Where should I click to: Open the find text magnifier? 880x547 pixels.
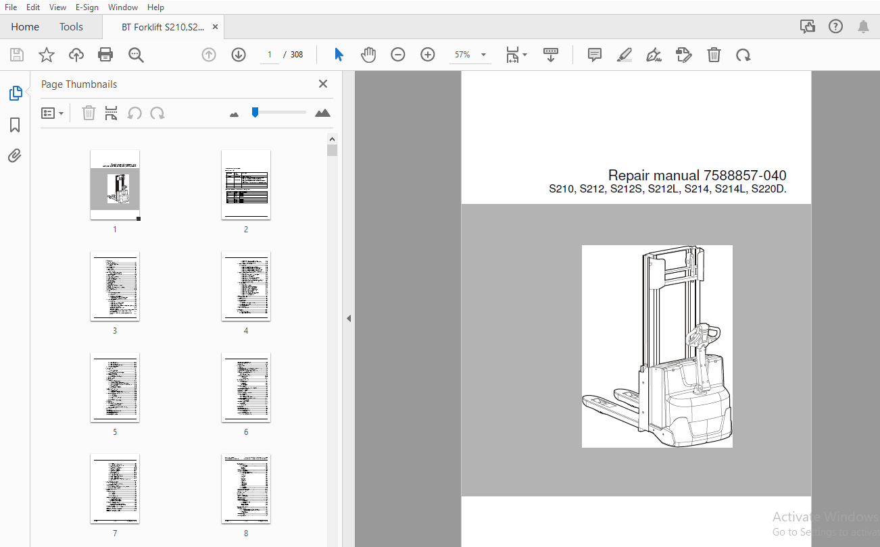136,55
